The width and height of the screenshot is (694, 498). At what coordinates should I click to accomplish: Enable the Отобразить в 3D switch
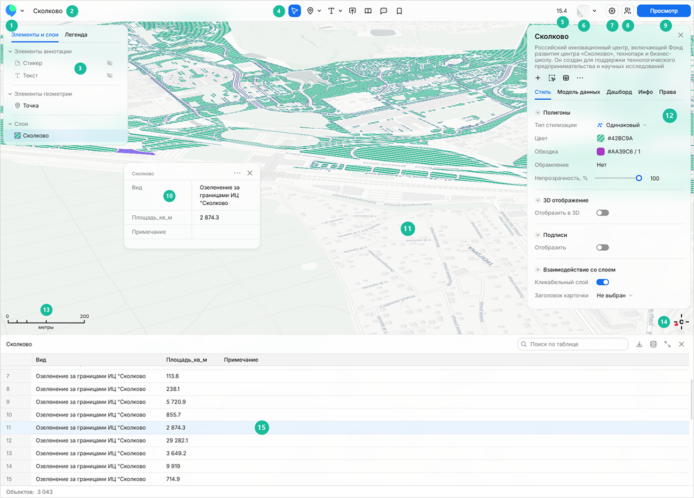603,213
